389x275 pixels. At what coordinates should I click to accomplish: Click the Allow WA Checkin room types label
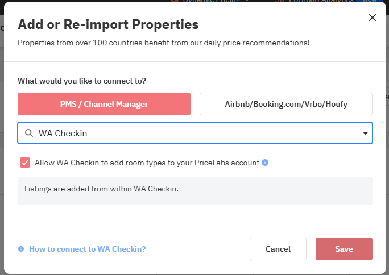[x=147, y=163]
